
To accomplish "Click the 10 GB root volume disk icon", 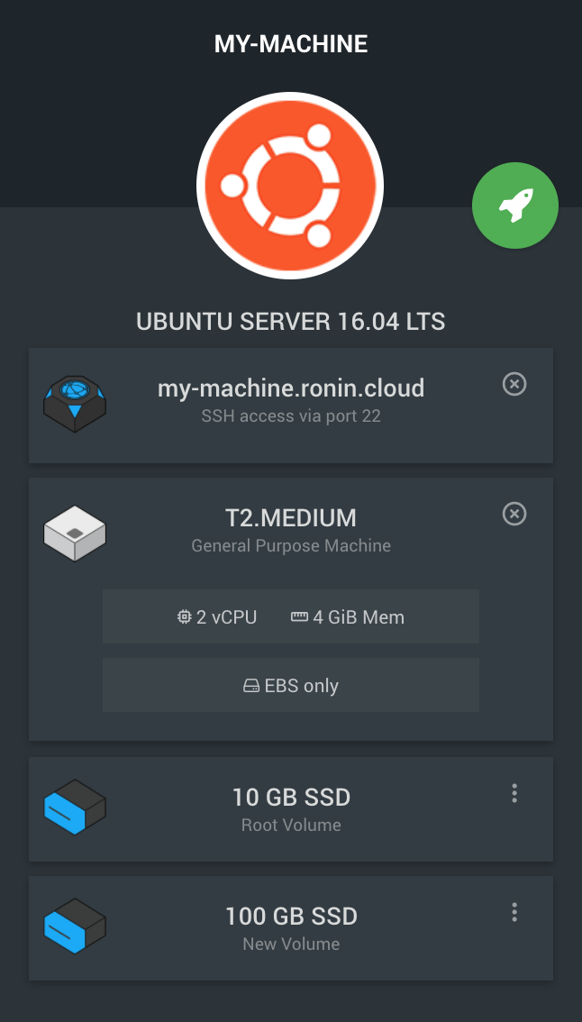I will pyautogui.click(x=75, y=808).
